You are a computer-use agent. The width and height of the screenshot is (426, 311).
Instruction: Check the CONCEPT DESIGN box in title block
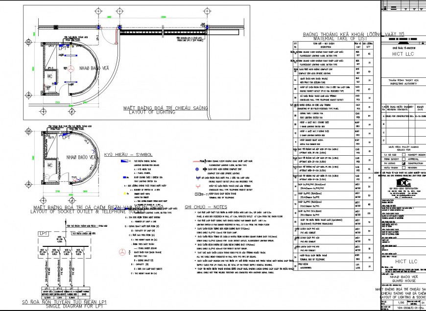[x=404, y=155]
